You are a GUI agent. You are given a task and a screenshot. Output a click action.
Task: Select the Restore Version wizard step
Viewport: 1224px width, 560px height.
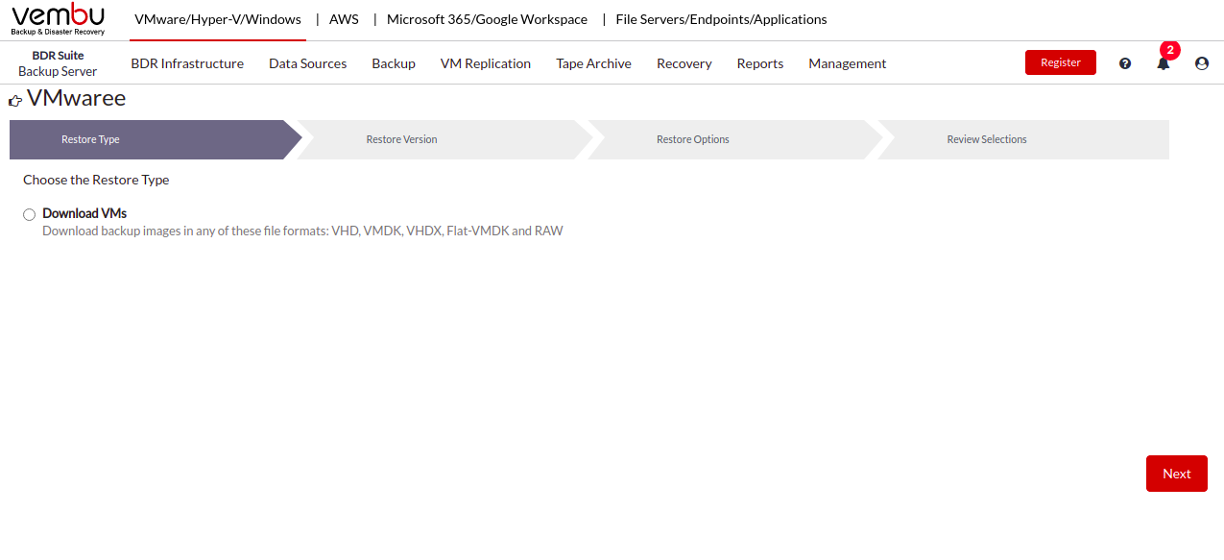pos(444,139)
